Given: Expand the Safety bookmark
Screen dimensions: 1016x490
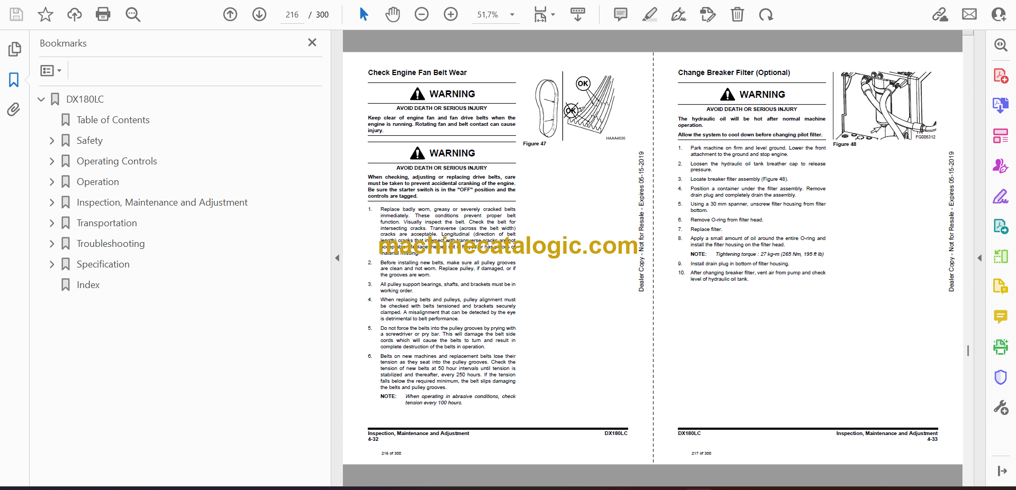Looking at the screenshot, I should [x=52, y=141].
